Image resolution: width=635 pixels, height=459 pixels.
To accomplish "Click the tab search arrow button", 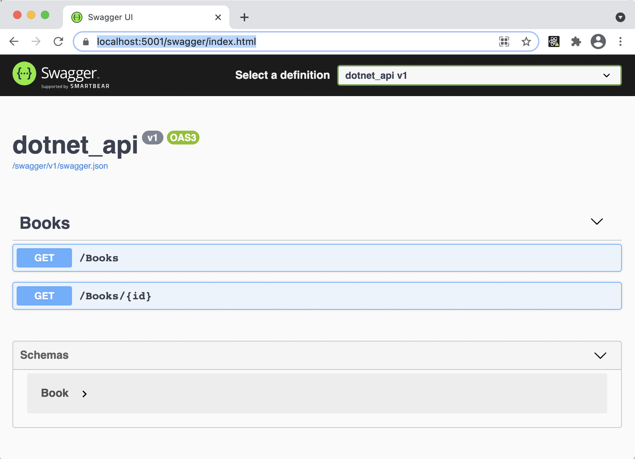I will coord(620,17).
